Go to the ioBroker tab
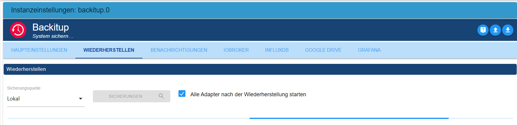 [236, 50]
